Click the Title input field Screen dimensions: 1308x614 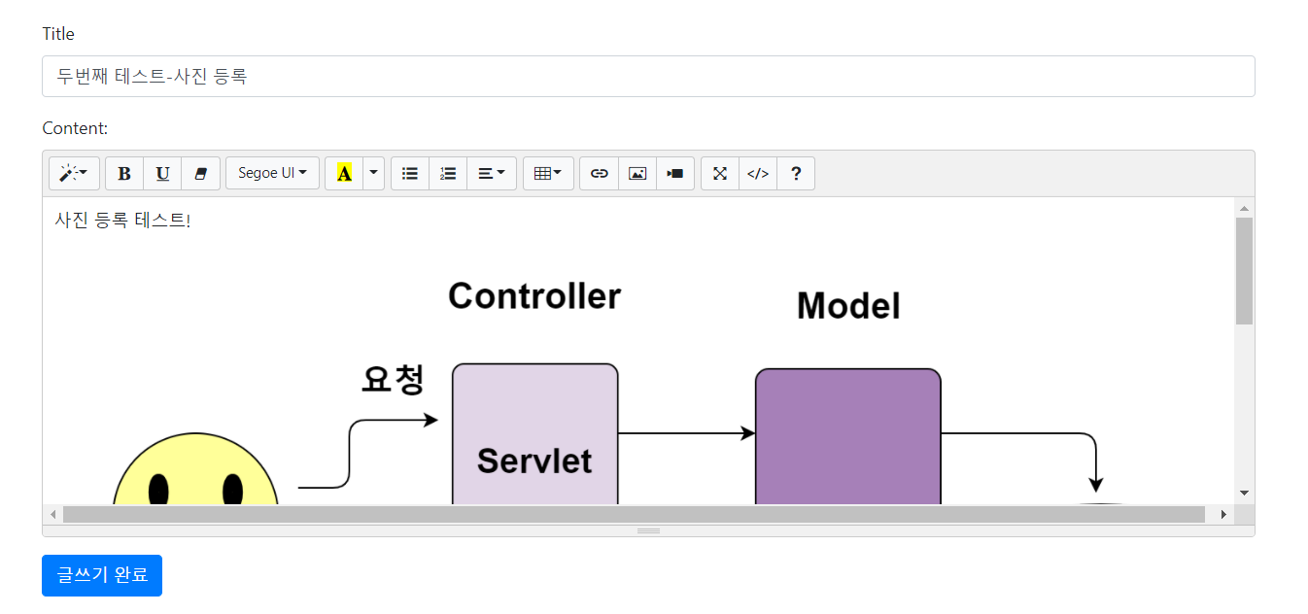point(648,76)
